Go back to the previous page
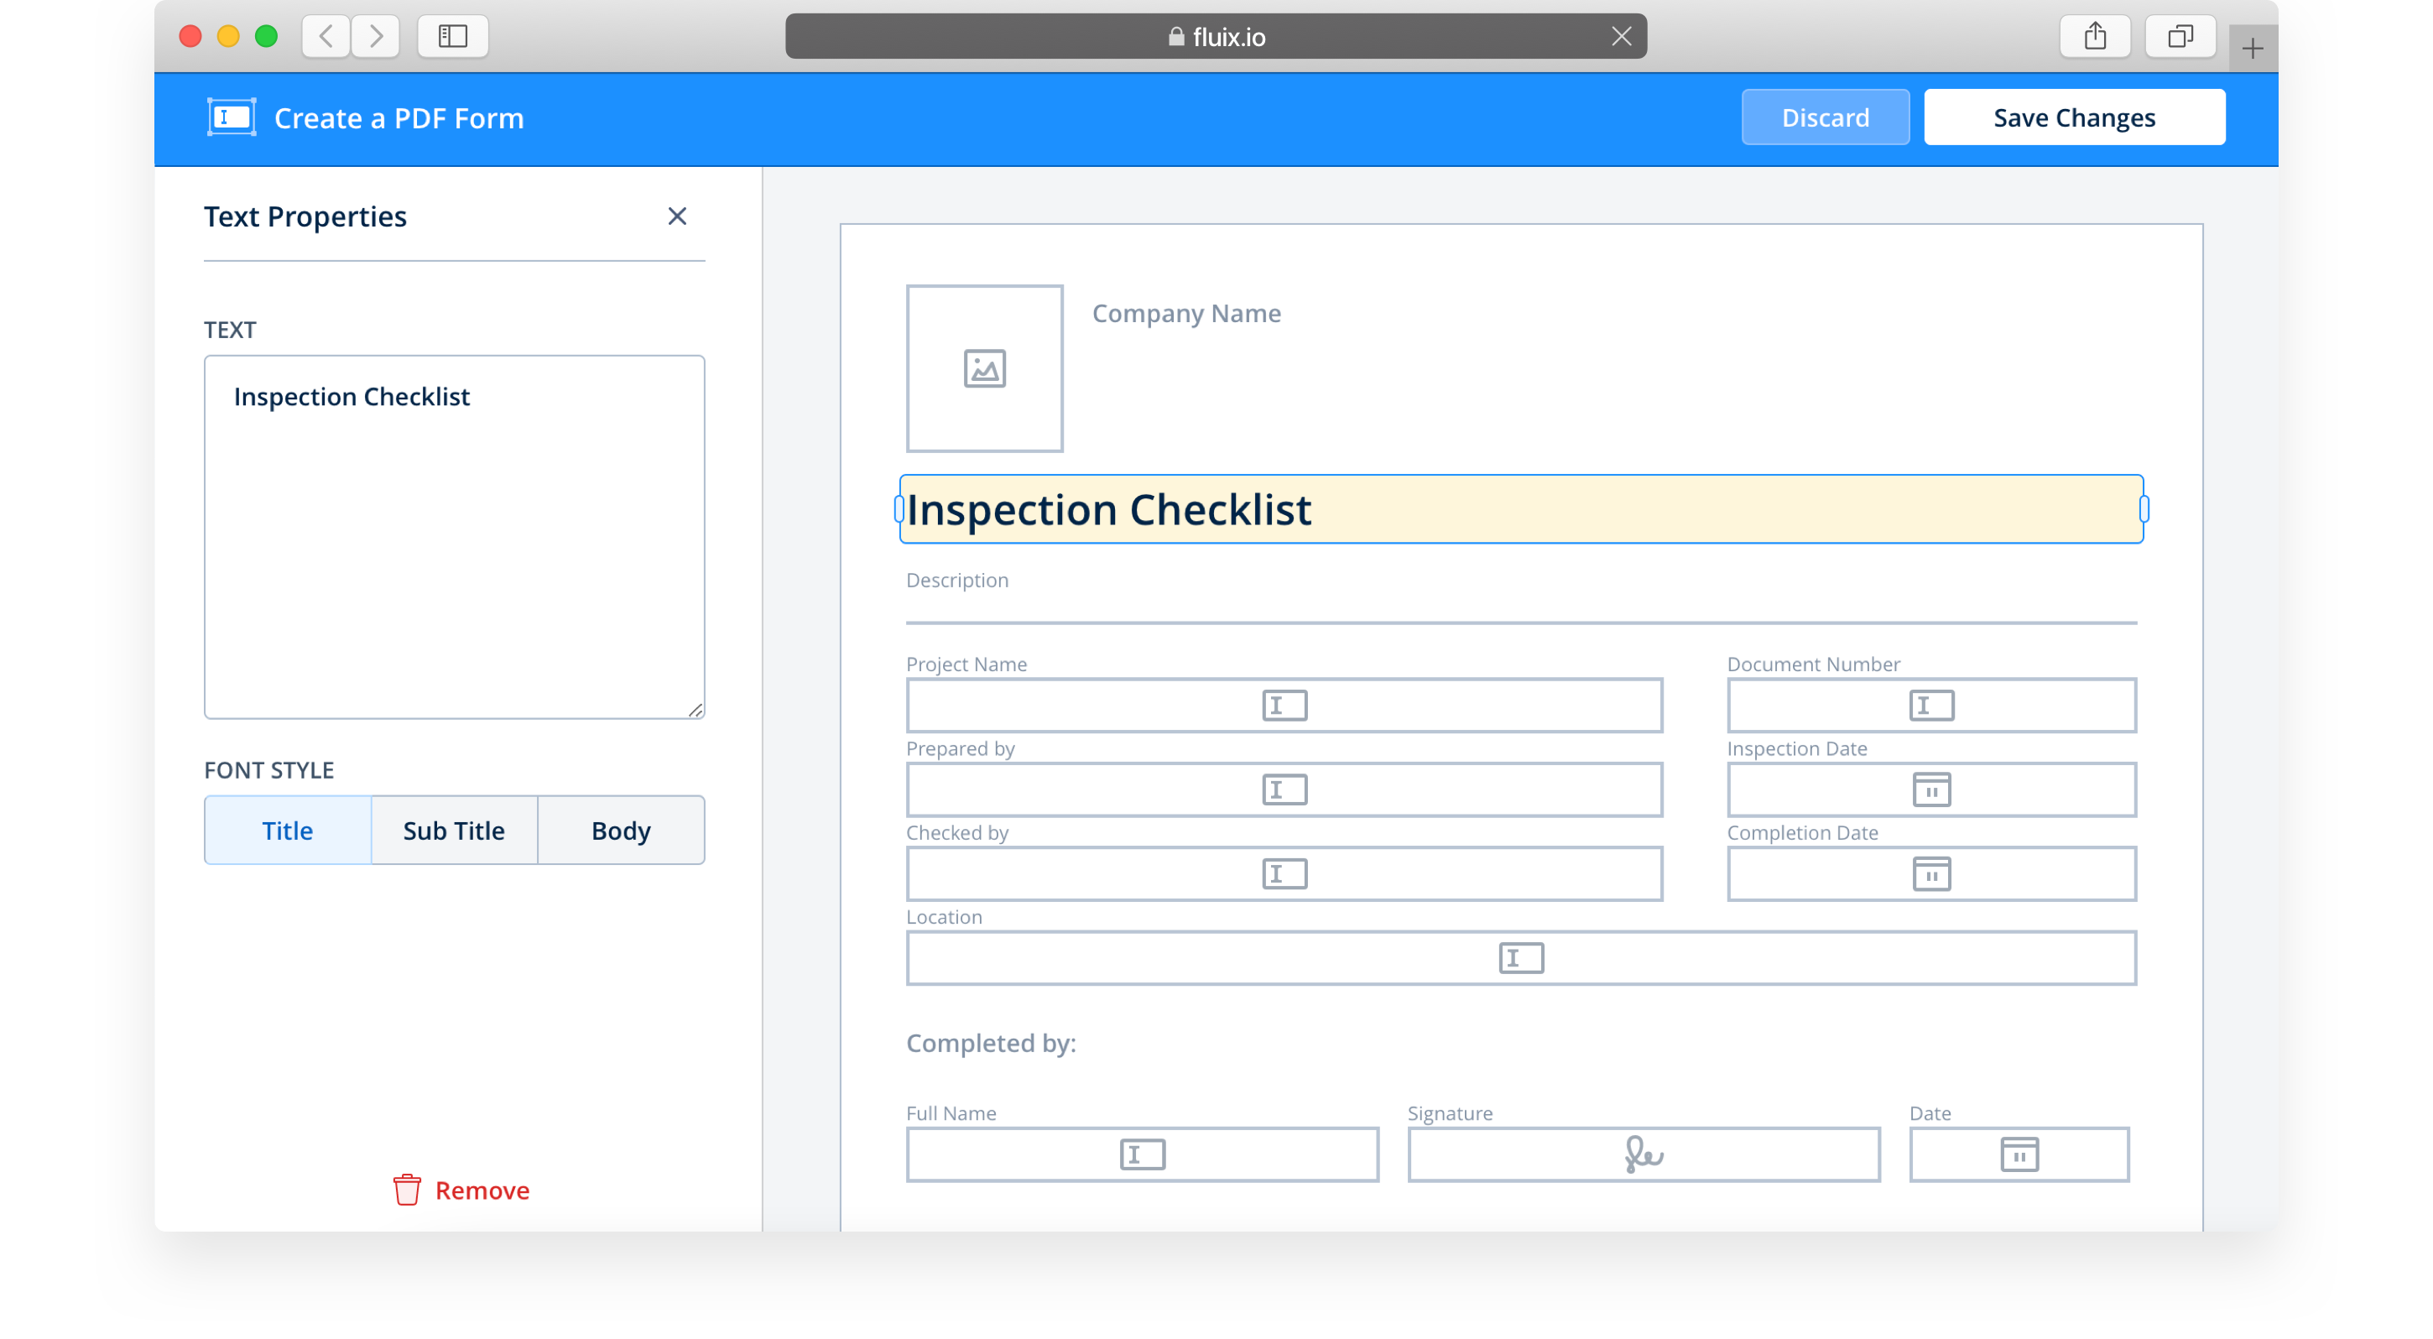 coord(326,37)
